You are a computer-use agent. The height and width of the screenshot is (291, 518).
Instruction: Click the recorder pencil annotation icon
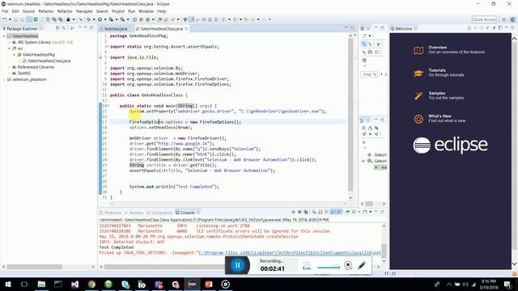(362, 265)
